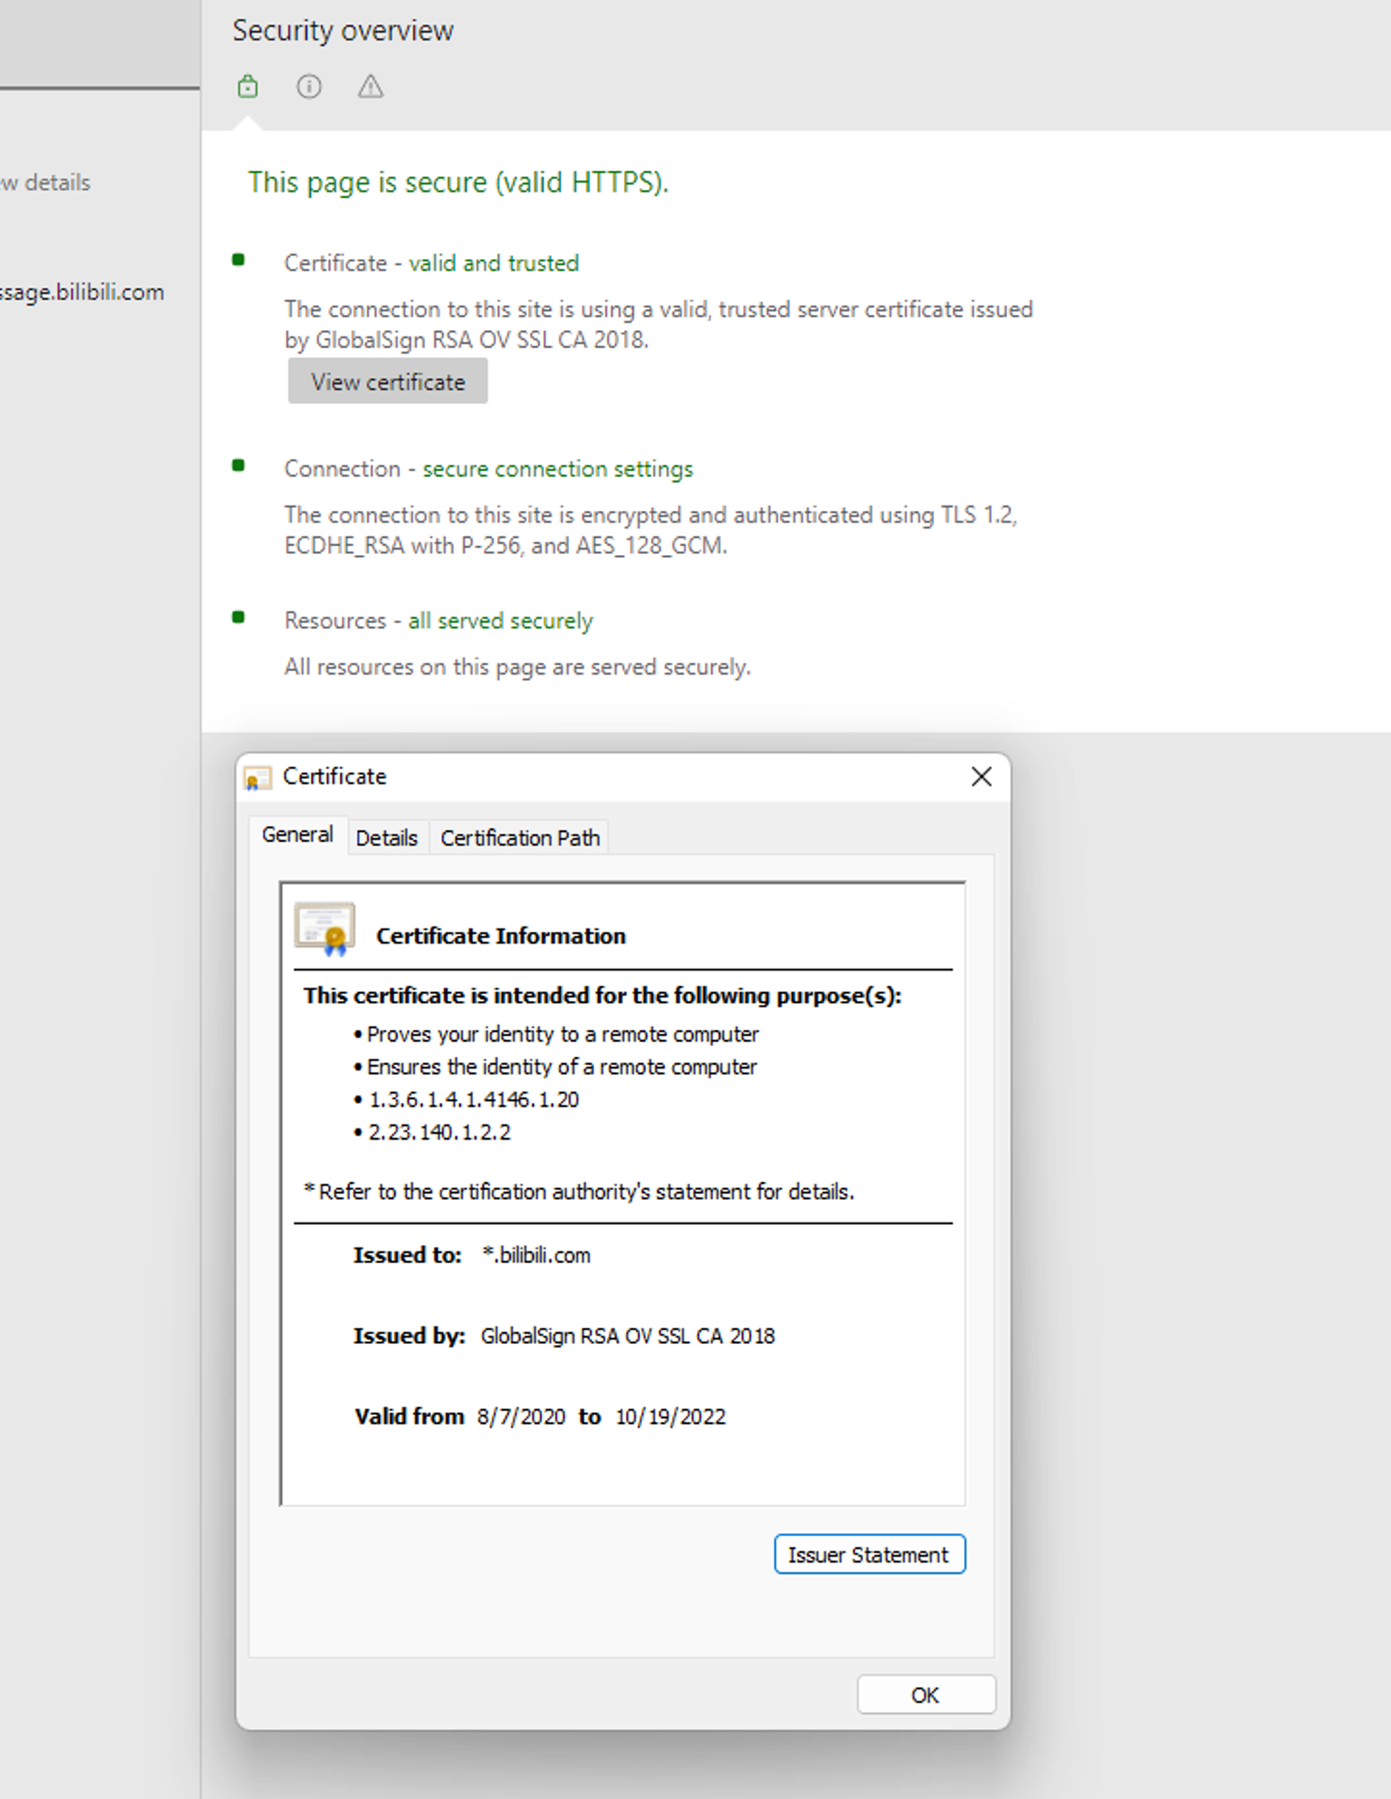Open the View certificate button
The height and width of the screenshot is (1799, 1391).
[388, 381]
